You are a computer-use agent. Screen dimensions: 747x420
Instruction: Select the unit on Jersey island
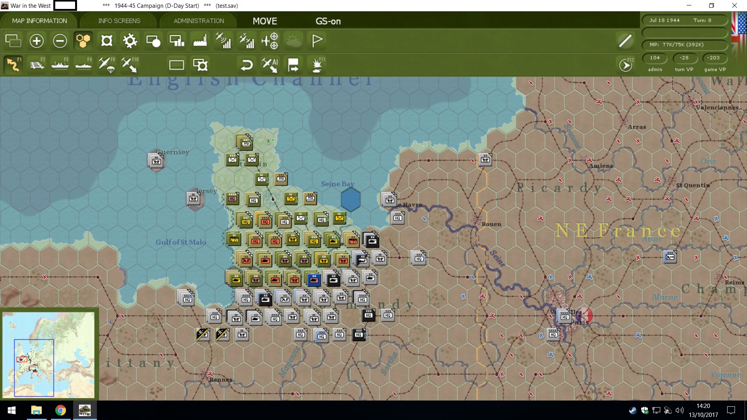194,199
